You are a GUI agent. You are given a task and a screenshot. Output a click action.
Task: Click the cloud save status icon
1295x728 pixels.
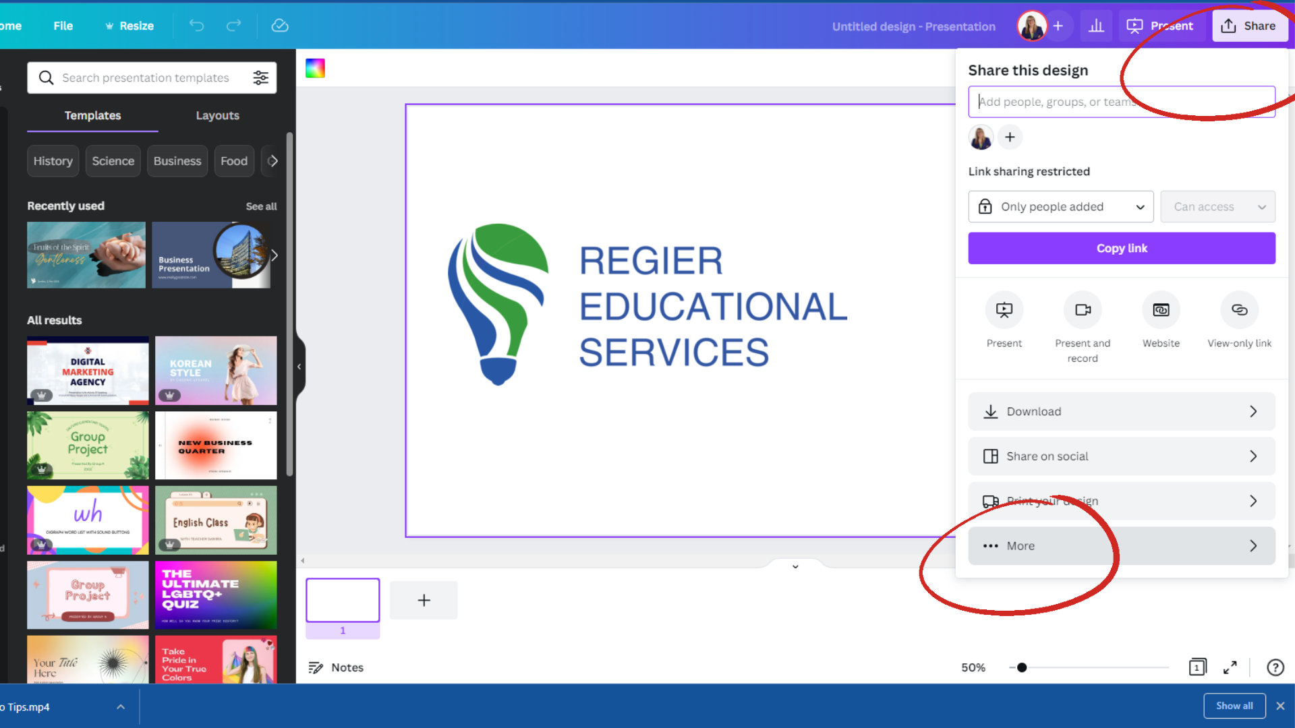point(280,26)
